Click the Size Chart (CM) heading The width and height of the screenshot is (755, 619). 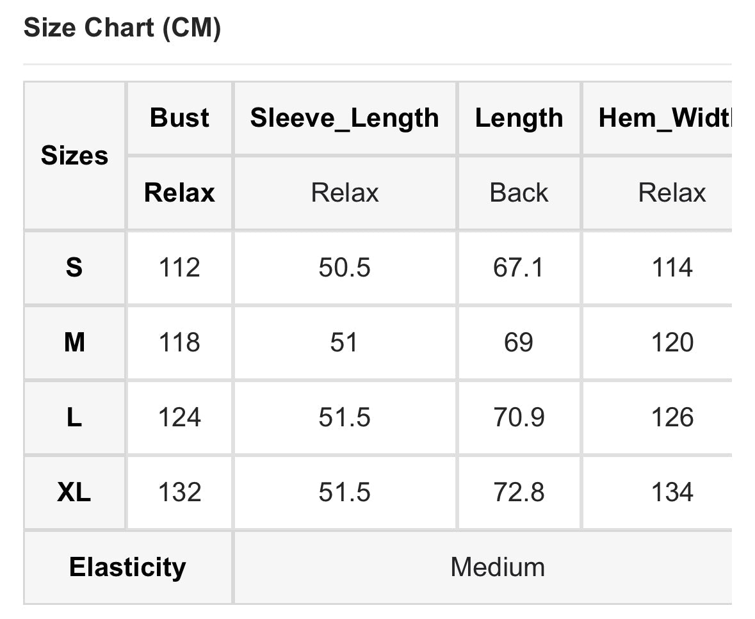pyautogui.click(x=122, y=29)
